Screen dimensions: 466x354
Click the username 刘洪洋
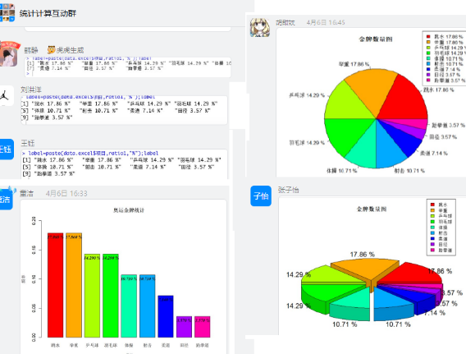31,90
